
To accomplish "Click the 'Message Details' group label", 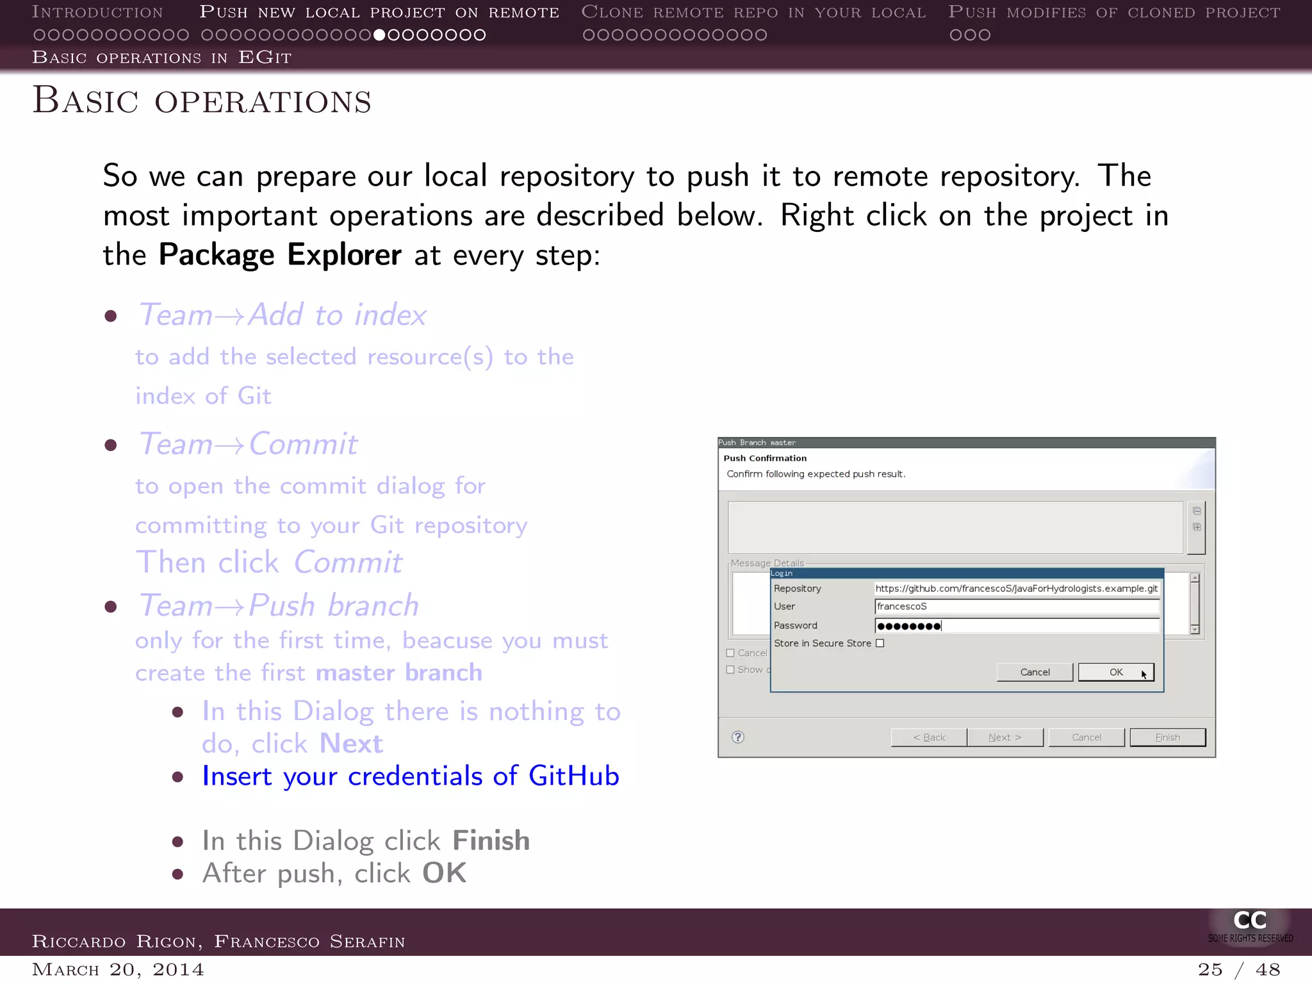I will coord(767,563).
